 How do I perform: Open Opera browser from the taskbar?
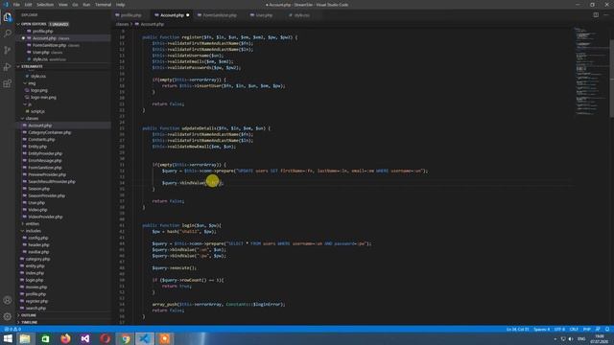(x=105, y=338)
